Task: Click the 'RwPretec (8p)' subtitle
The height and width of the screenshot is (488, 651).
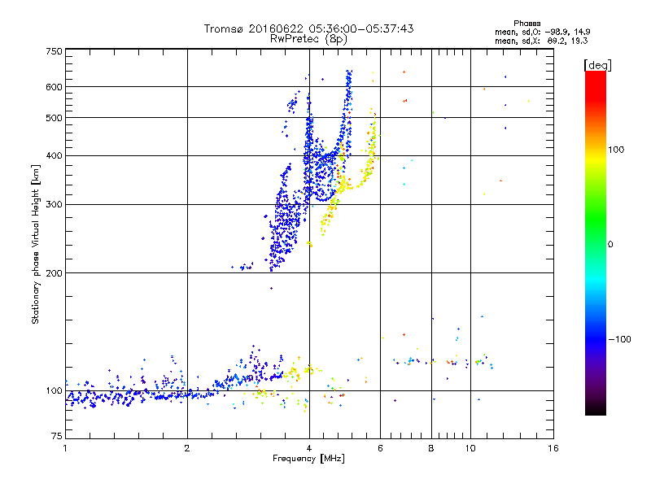Action: coord(308,39)
